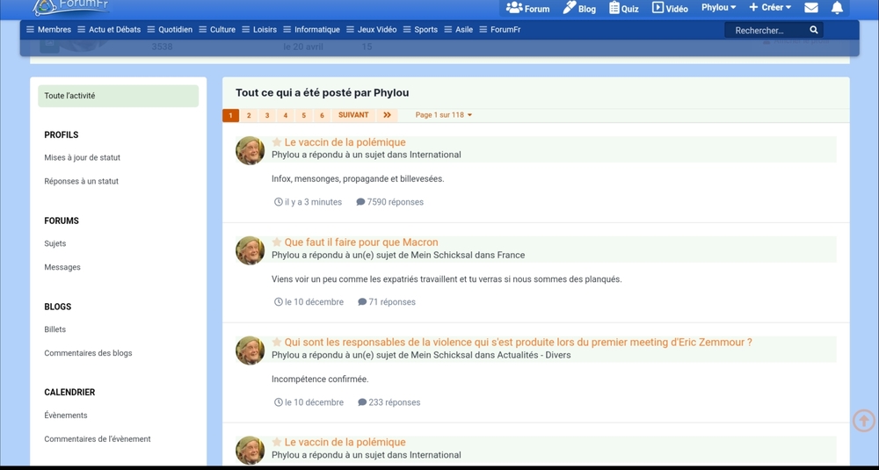This screenshot has width=879, height=470.
Task: Select 'Réponses à un statut' filter
Action: [81, 182]
